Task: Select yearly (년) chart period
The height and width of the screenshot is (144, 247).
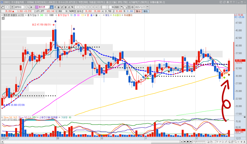Action: tap(62, 7)
